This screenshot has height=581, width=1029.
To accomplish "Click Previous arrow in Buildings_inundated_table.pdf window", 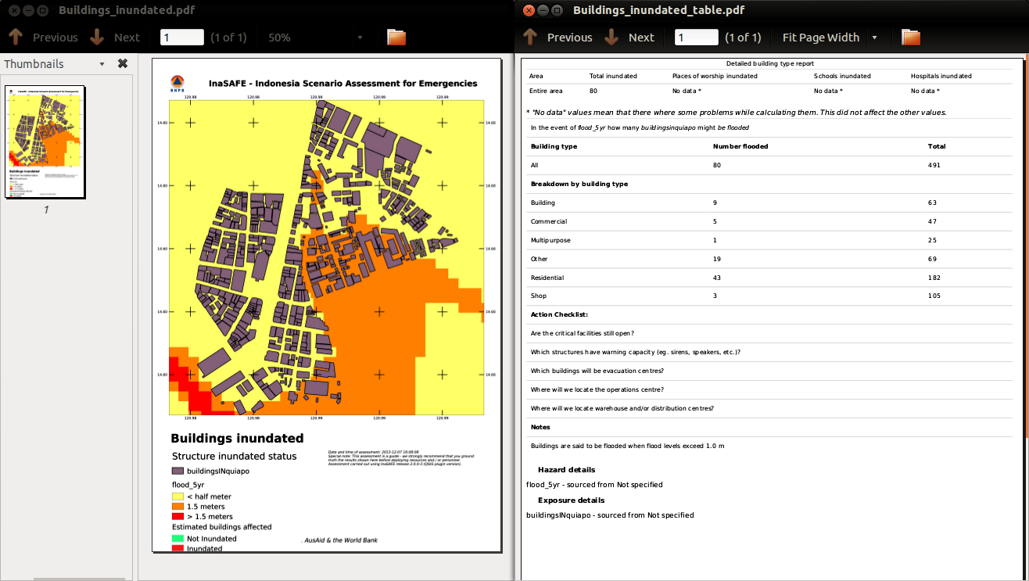I will point(530,37).
